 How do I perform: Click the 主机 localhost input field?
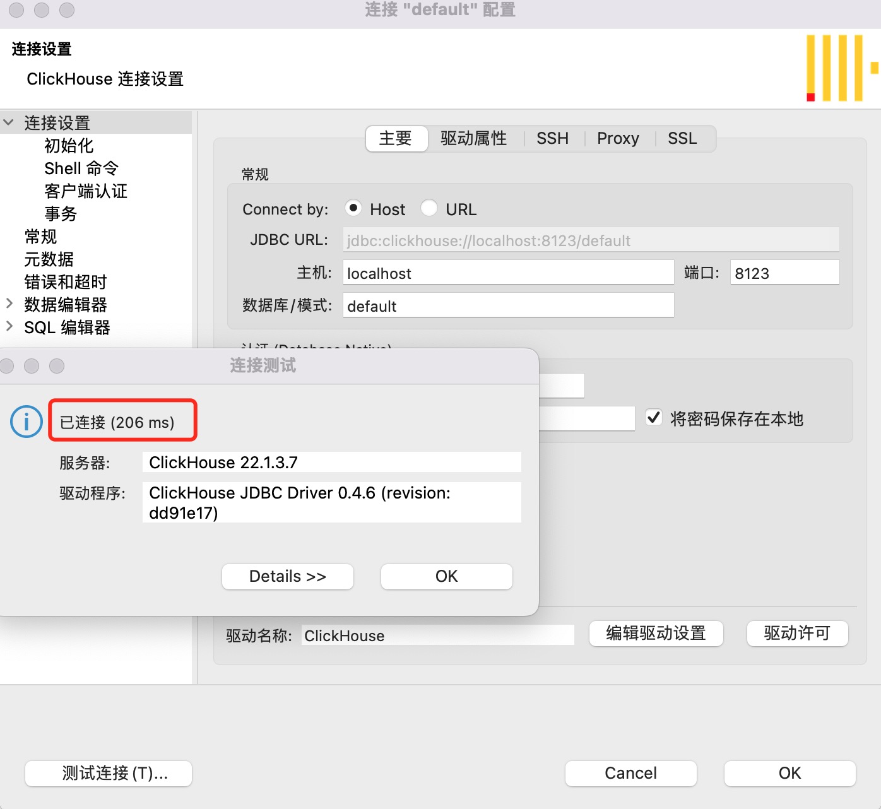point(509,273)
